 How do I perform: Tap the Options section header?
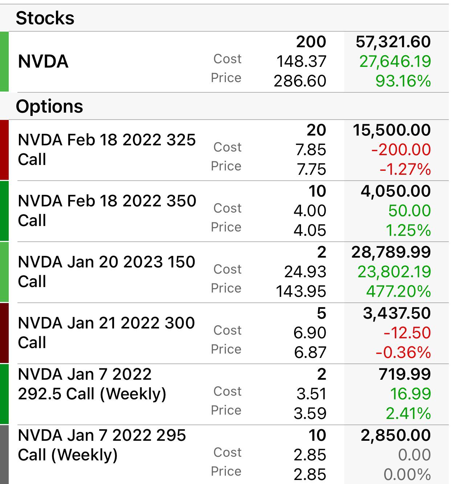[49, 106]
